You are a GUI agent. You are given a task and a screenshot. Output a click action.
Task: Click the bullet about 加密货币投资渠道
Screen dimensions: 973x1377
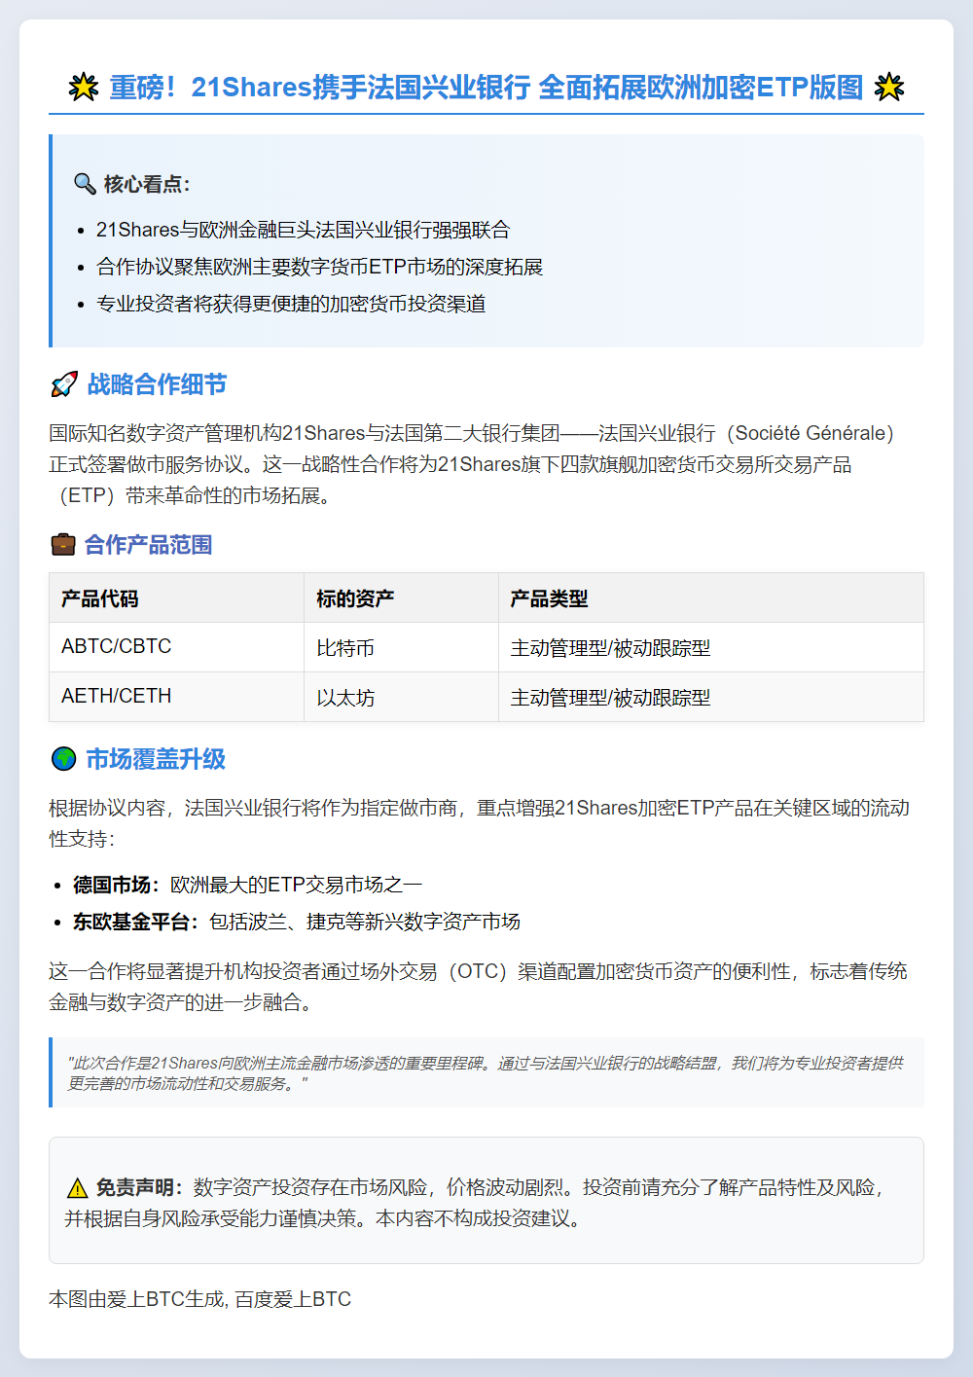pyautogui.click(x=291, y=304)
